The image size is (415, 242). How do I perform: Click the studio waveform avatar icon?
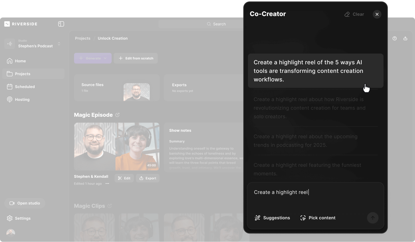pos(10,44)
